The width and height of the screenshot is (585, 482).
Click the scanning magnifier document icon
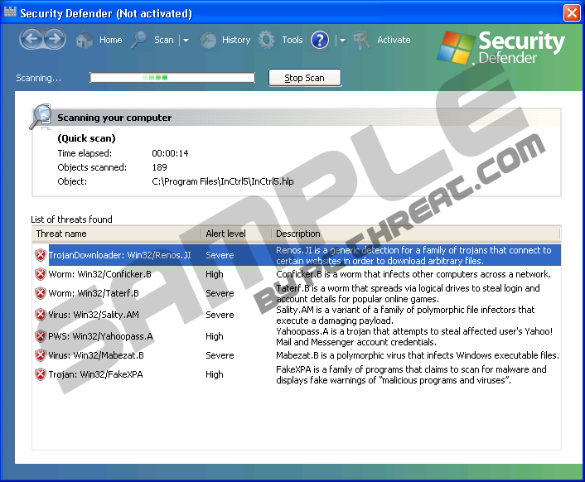pos(41,116)
